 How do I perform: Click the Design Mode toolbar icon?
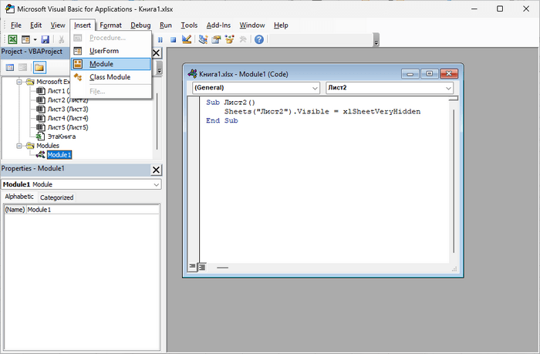click(x=187, y=39)
